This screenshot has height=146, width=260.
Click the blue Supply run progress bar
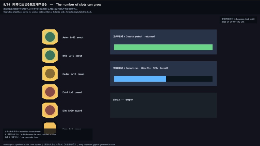click(x=163, y=79)
